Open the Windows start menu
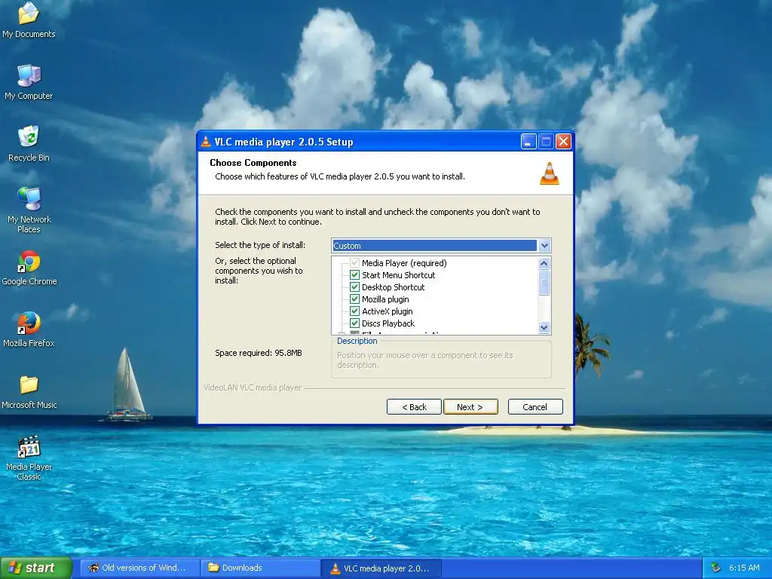Viewport: 772px width, 579px height. tap(36, 568)
